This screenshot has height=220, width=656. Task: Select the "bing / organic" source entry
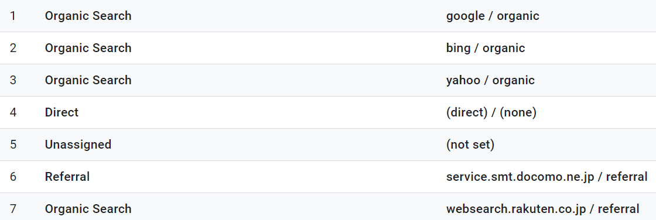tap(486, 48)
